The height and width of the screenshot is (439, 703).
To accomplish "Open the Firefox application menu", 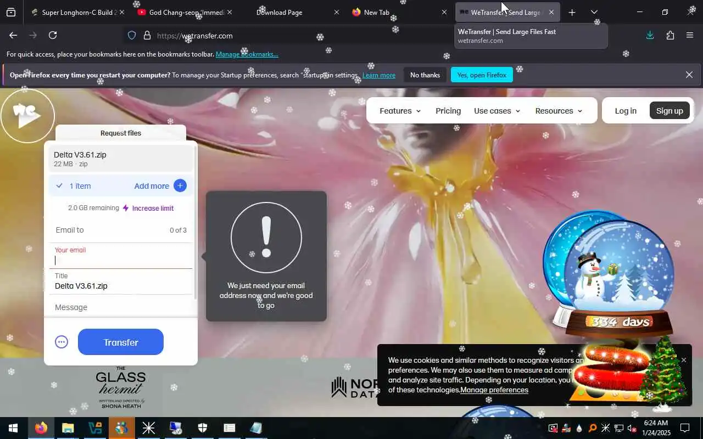I will (x=690, y=35).
